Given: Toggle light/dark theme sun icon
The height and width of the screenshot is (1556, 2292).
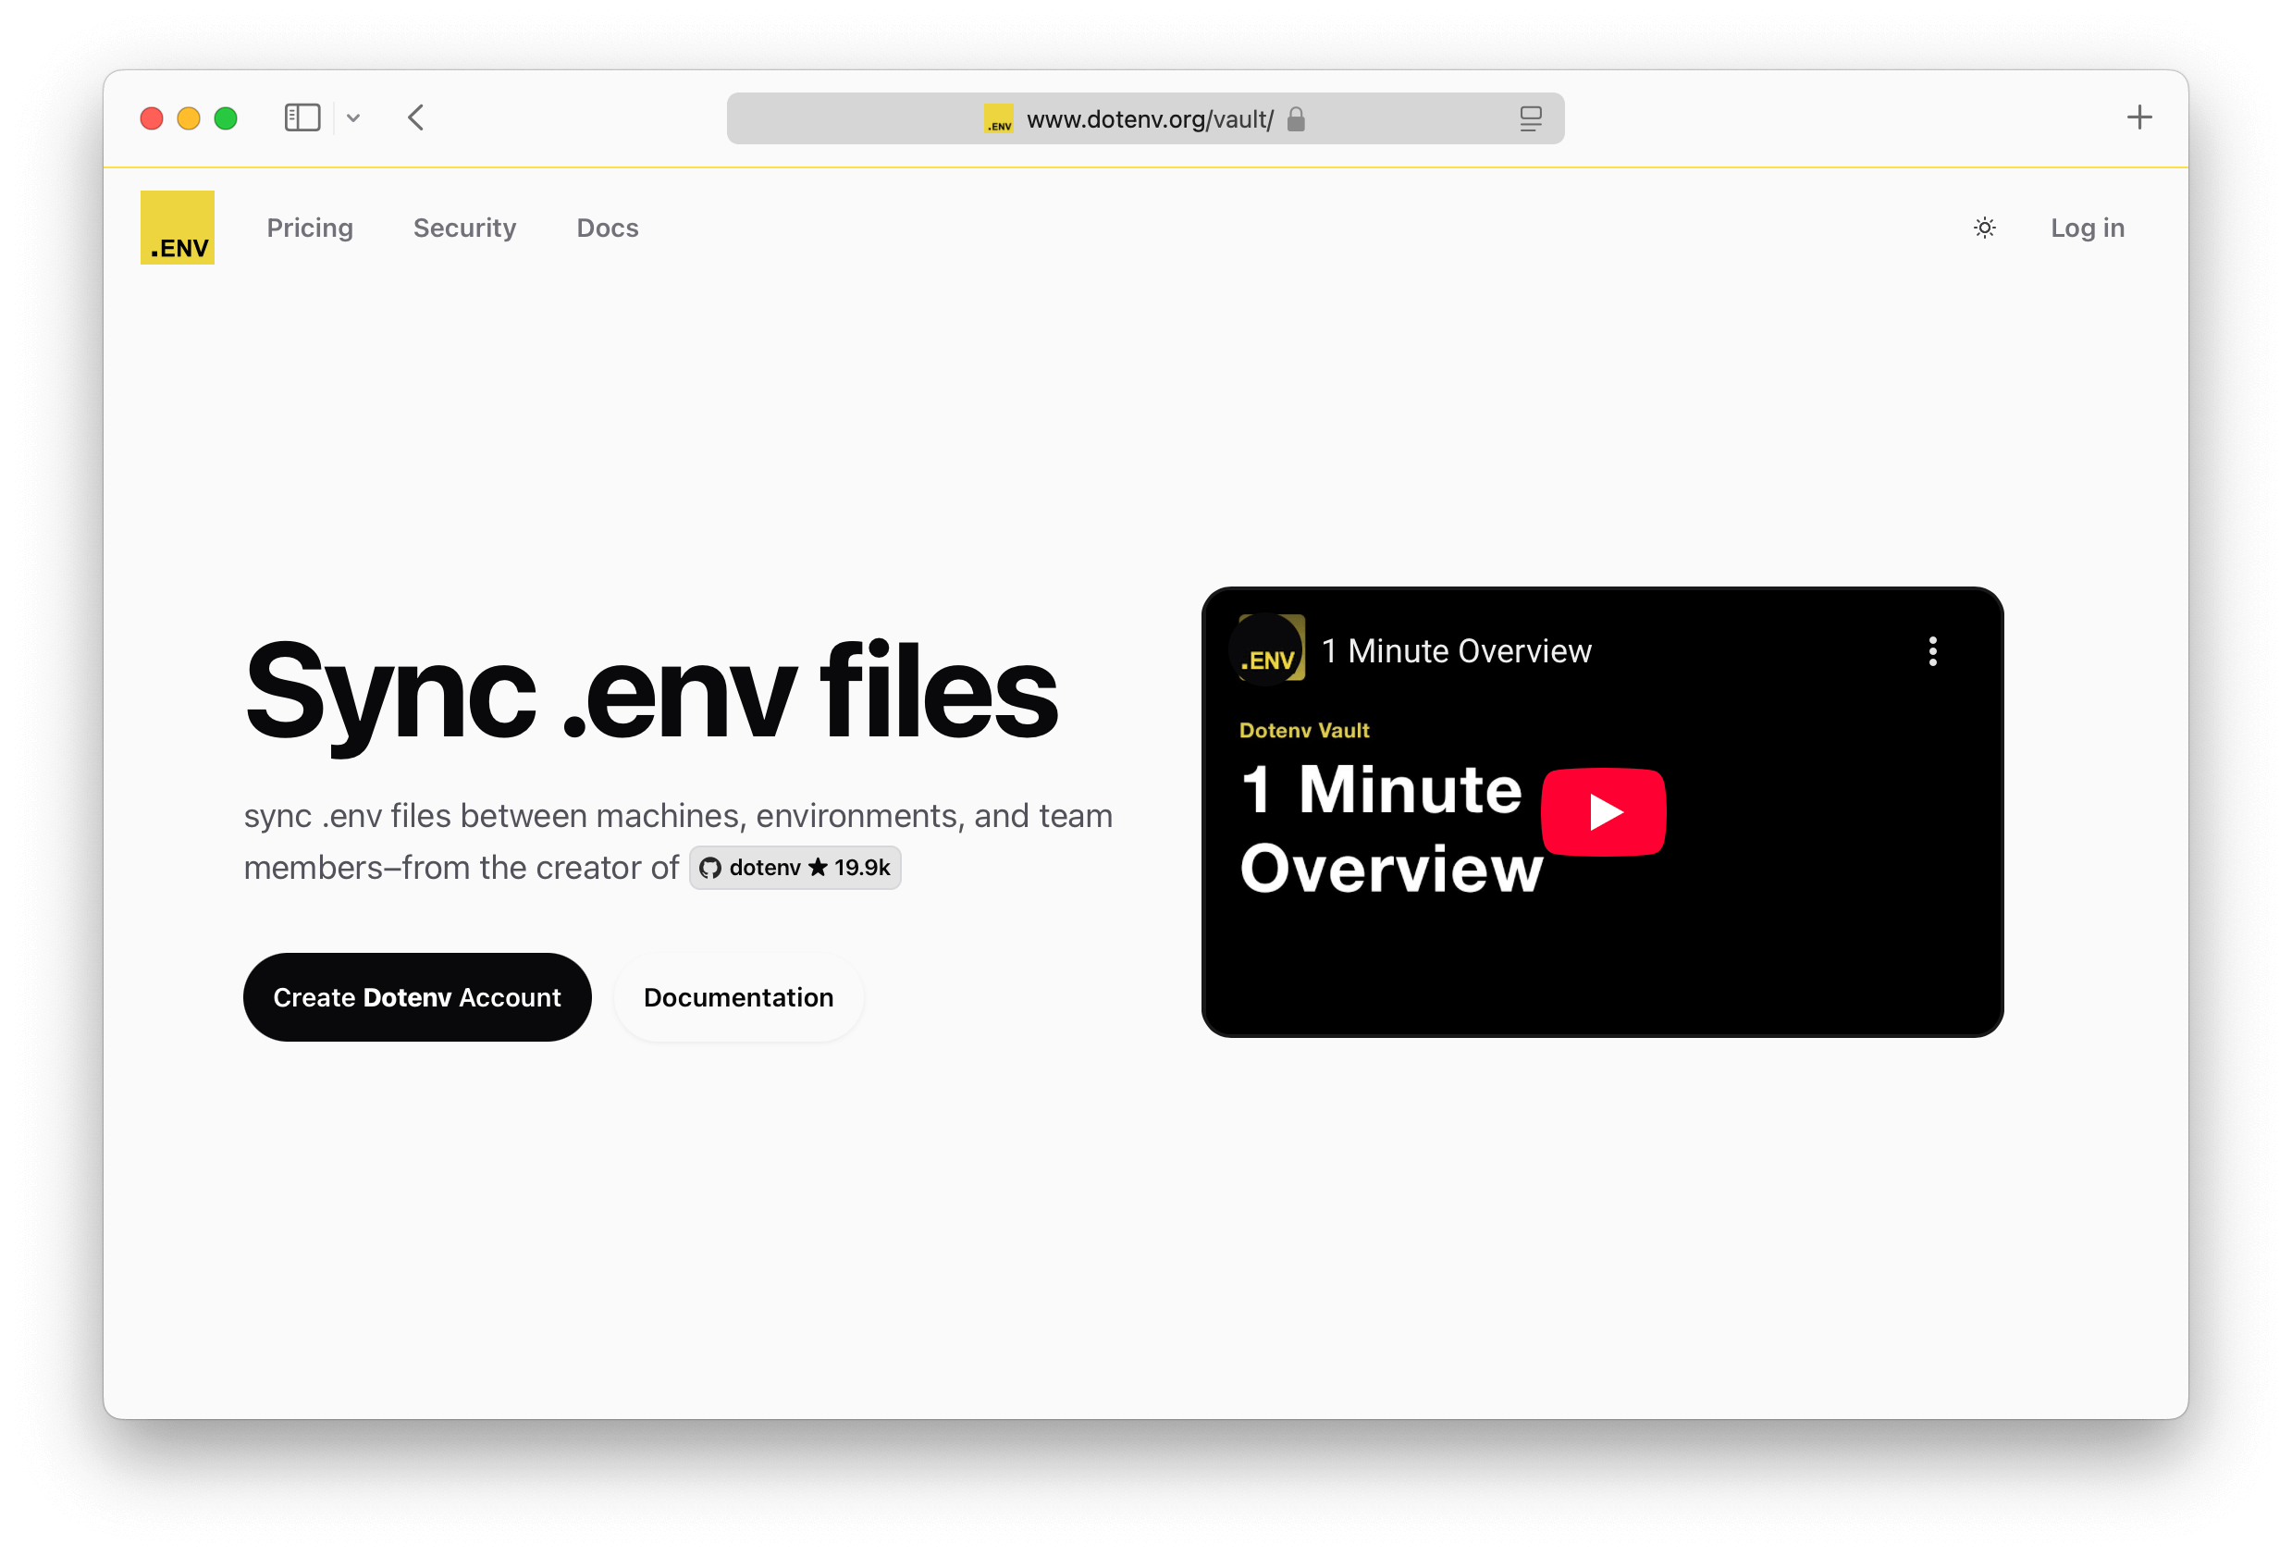Looking at the screenshot, I should pos(1984,228).
